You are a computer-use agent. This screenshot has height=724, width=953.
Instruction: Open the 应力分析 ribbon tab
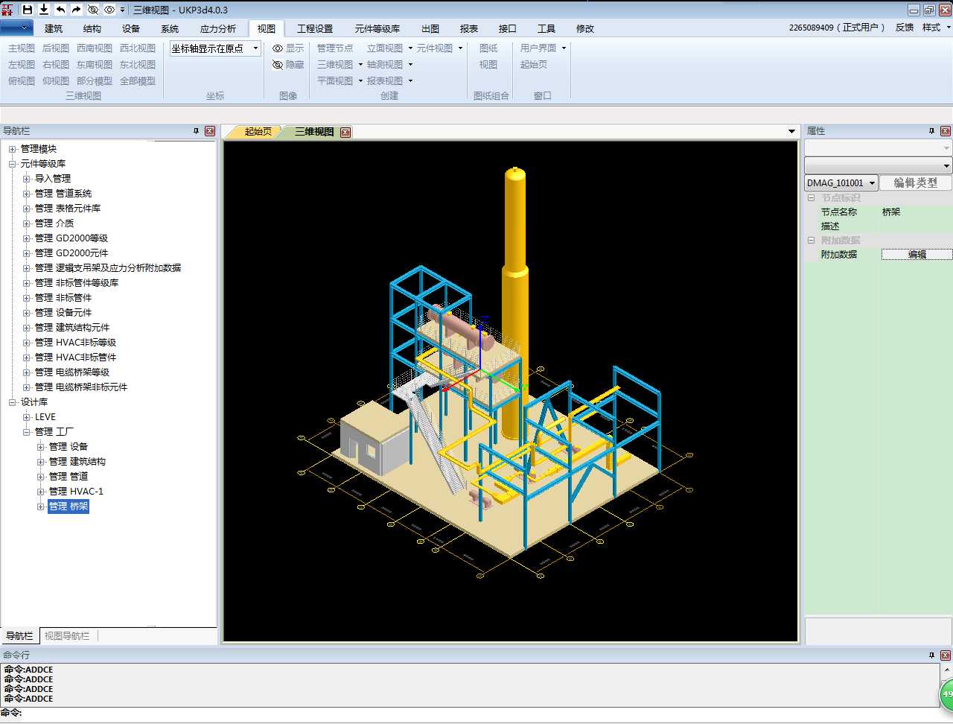(218, 29)
